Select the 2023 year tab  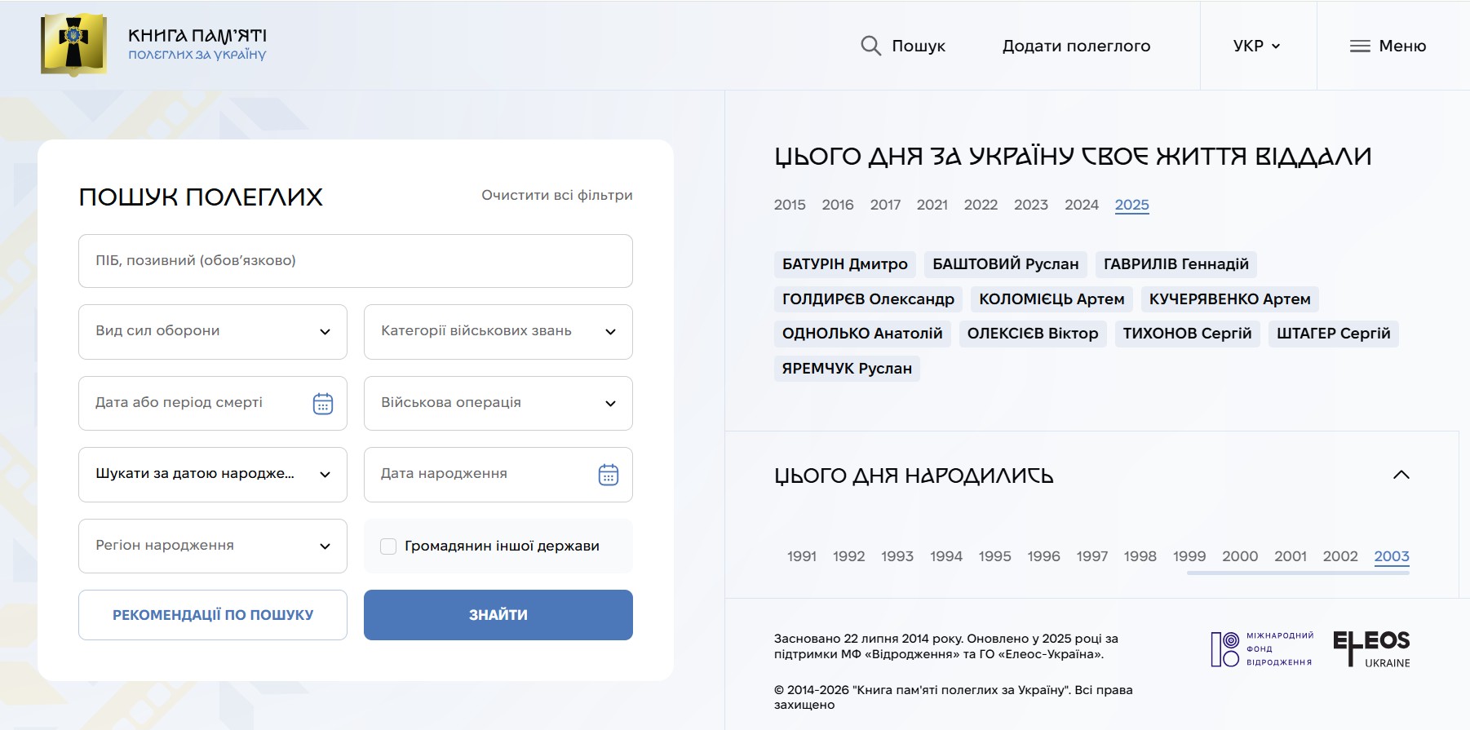[x=1031, y=205]
